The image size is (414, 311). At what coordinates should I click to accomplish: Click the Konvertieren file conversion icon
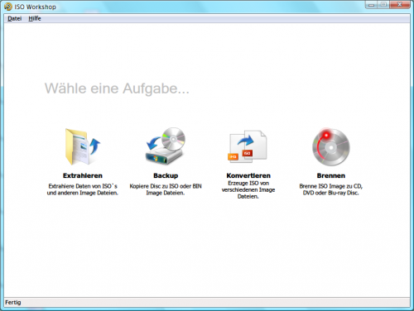click(x=248, y=146)
